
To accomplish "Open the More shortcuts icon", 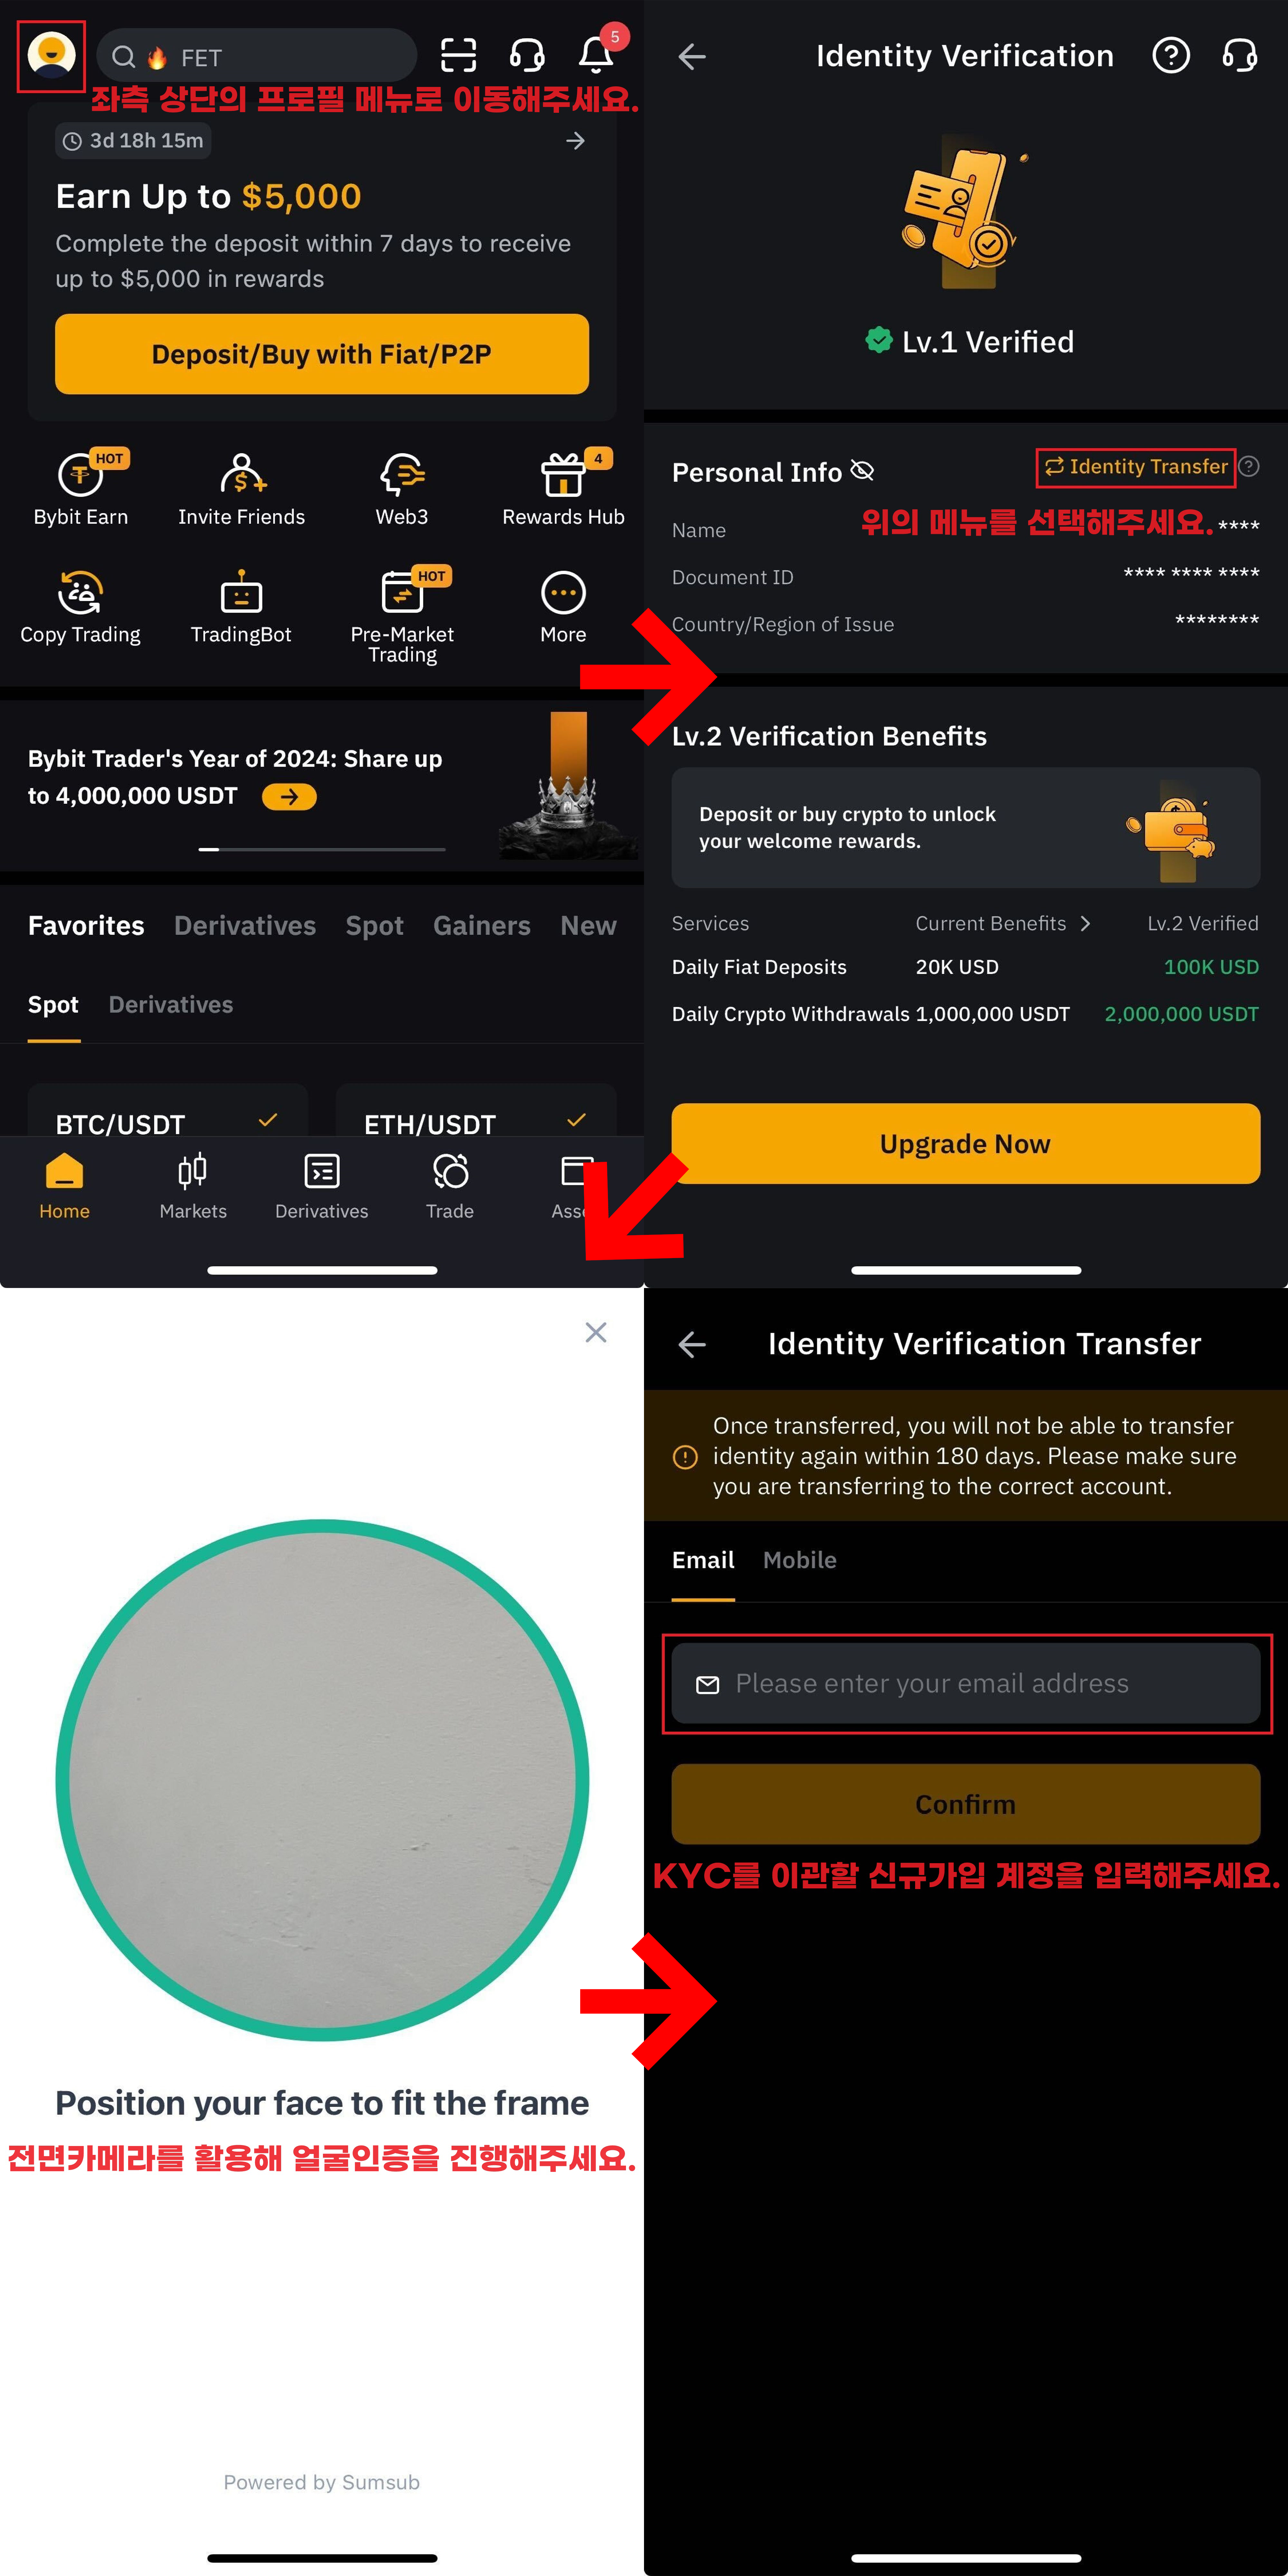I will click(x=563, y=607).
